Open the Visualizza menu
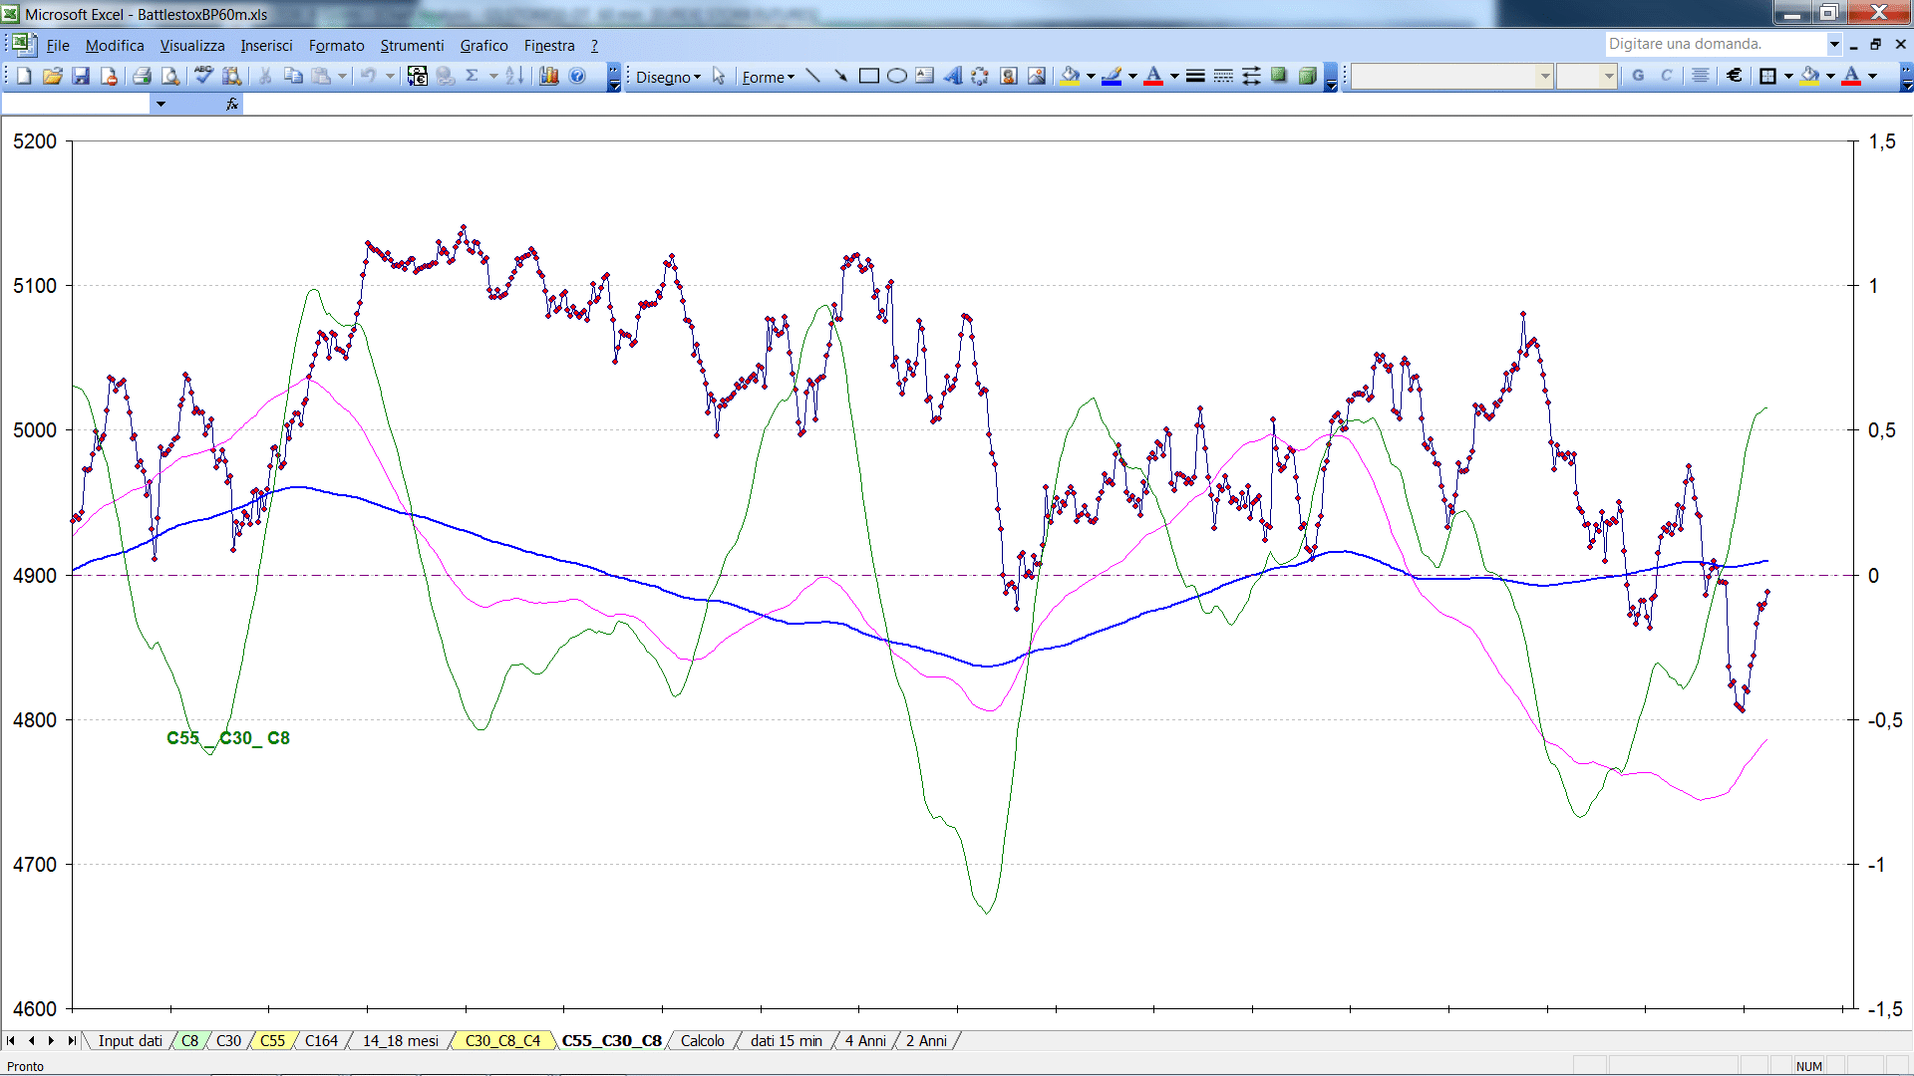 pos(192,45)
